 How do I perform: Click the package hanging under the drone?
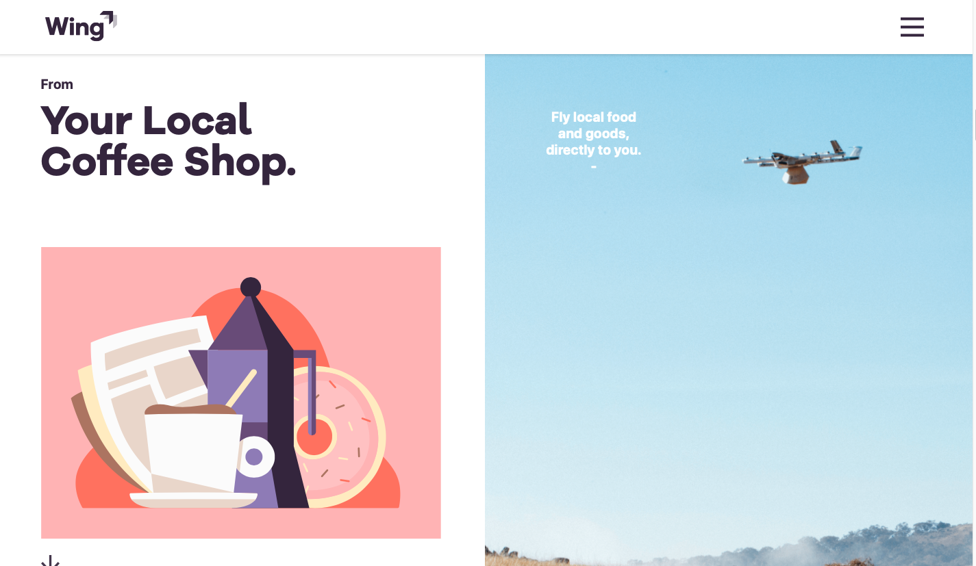tap(796, 175)
